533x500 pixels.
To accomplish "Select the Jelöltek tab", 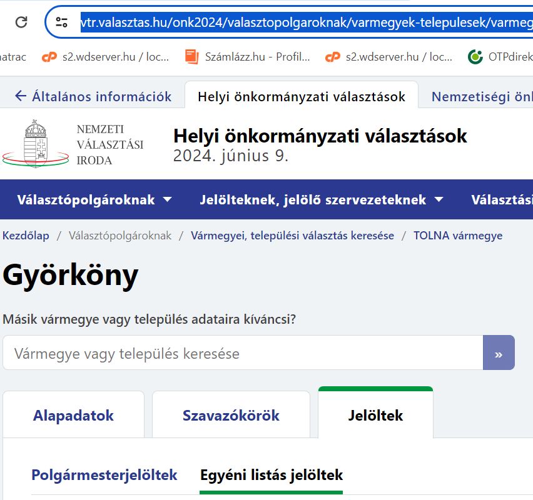I will 375,416.
